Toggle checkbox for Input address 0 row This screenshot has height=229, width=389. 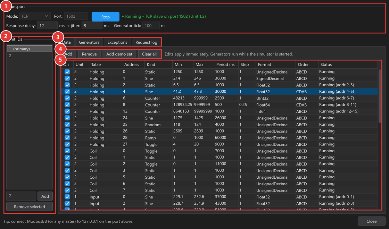67,197
